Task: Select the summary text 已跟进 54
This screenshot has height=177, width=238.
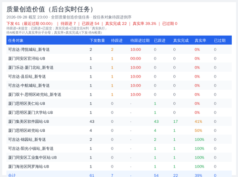Action: [90, 24]
